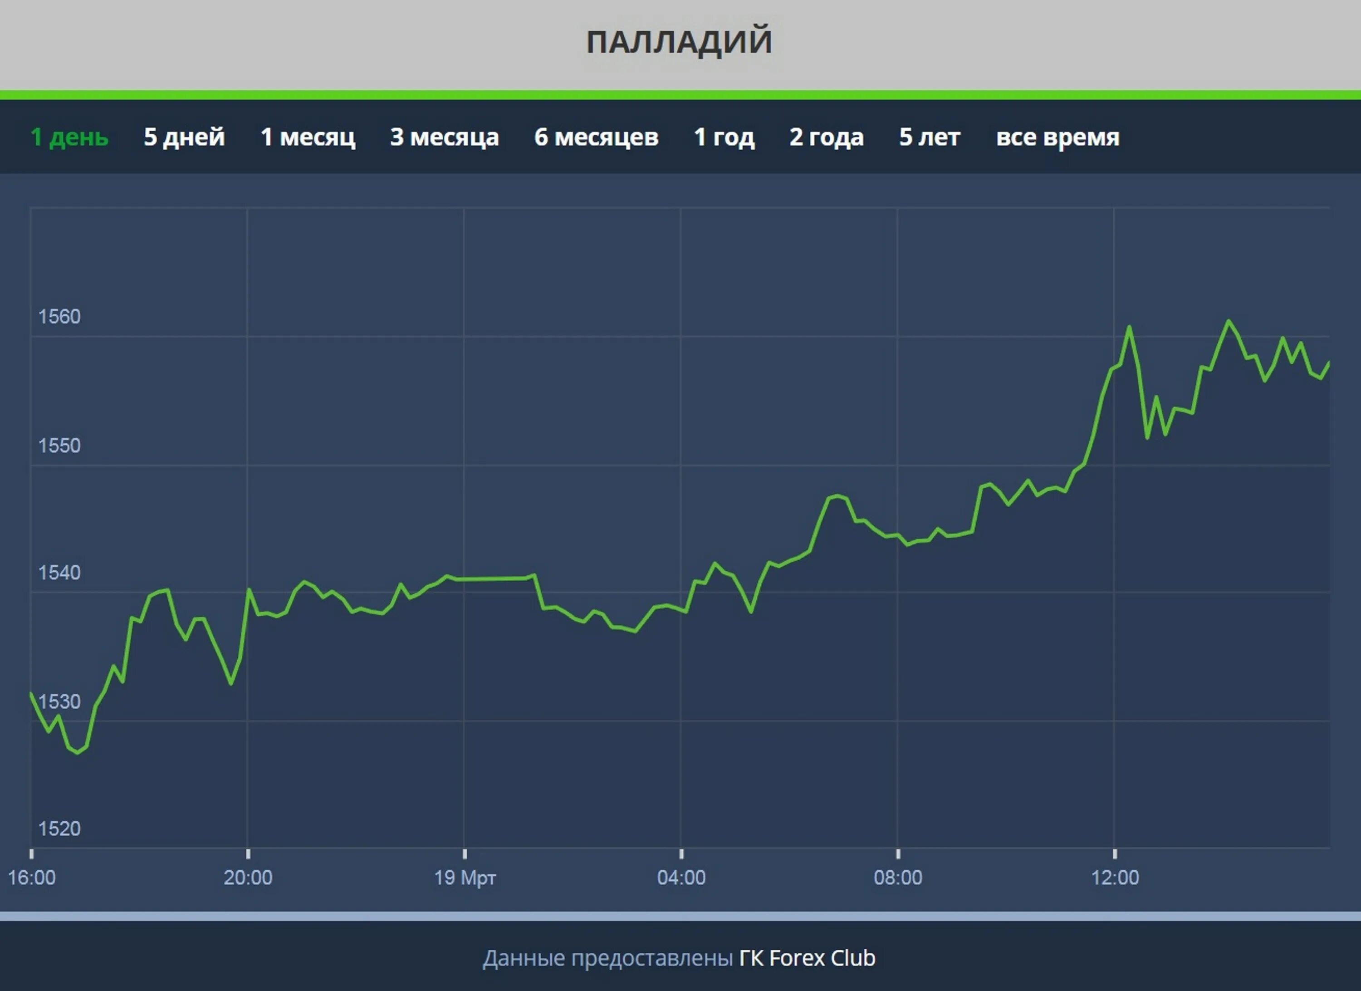
Task: Select the '1 день' time range tab
Action: tap(69, 137)
